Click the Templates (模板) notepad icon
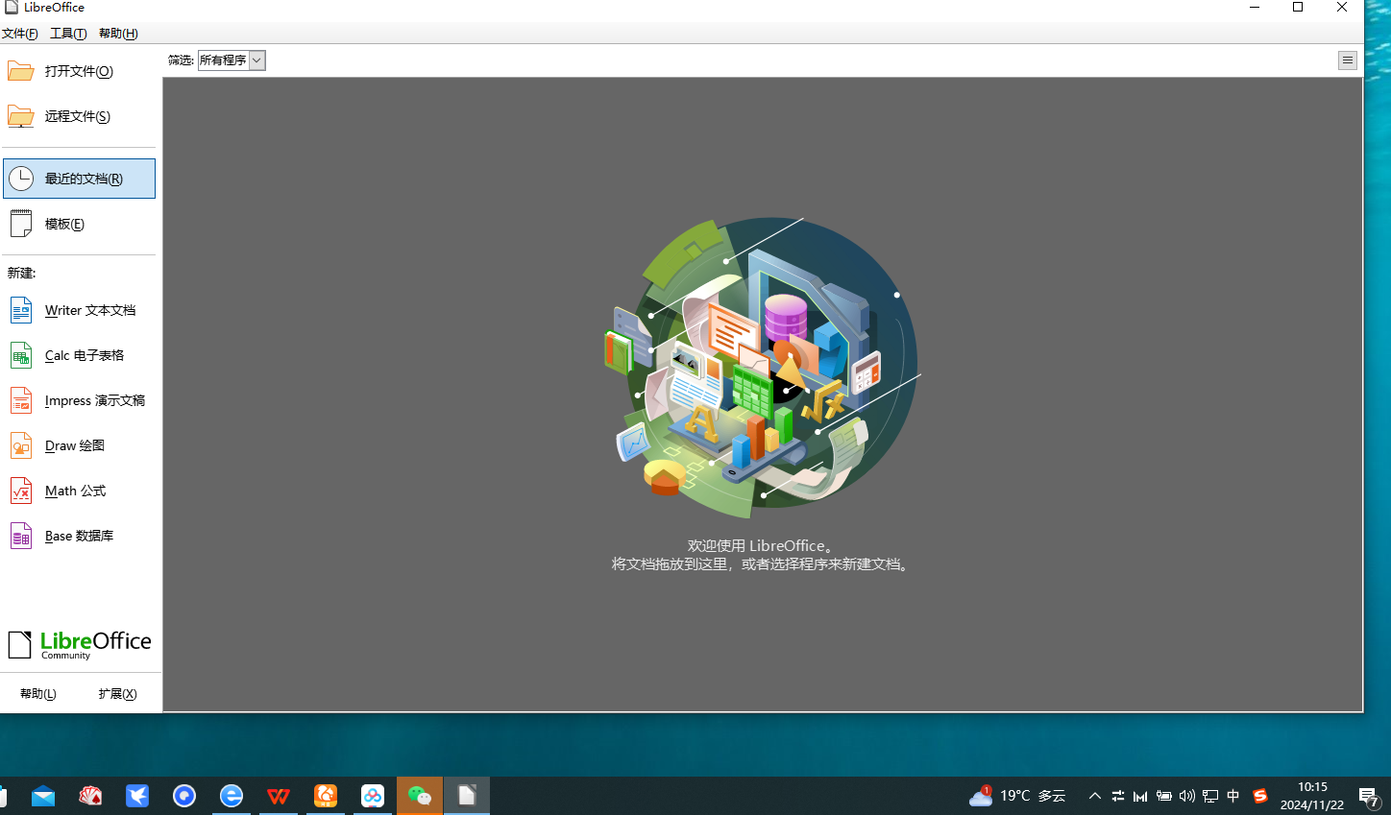Image resolution: width=1391 pixels, height=815 pixels. [x=21, y=224]
